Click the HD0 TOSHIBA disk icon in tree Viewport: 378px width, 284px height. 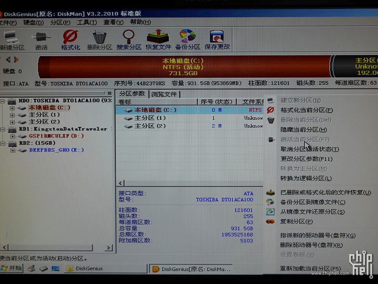[x=12, y=101]
